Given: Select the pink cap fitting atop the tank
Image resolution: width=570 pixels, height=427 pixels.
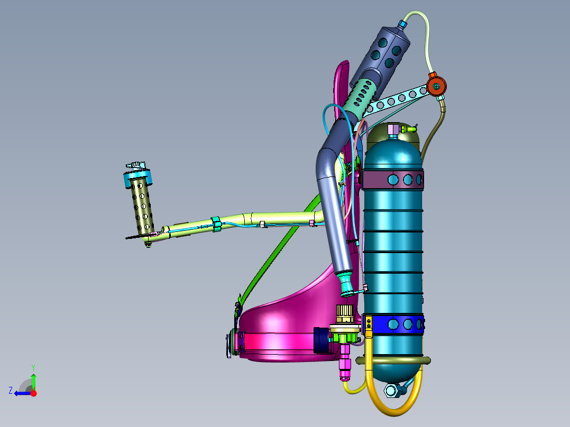Looking at the screenshot, I should tap(393, 129).
